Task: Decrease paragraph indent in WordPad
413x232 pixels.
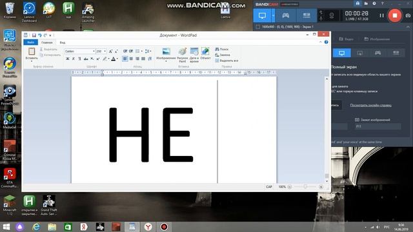Action: (125, 51)
